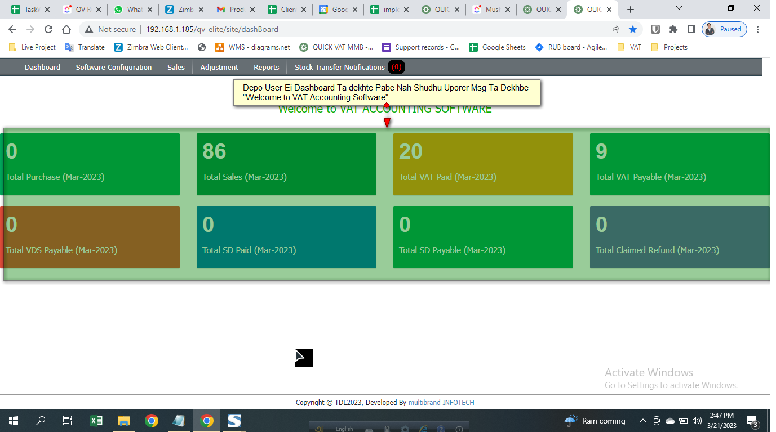Open the Meet Now tray icon
Image resolution: width=776 pixels, height=432 pixels.
(x=657, y=421)
